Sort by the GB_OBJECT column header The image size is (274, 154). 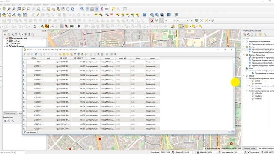click(78, 58)
